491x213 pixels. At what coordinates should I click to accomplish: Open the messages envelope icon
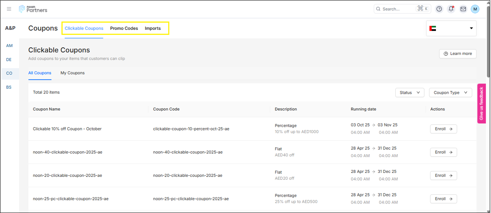463,9
